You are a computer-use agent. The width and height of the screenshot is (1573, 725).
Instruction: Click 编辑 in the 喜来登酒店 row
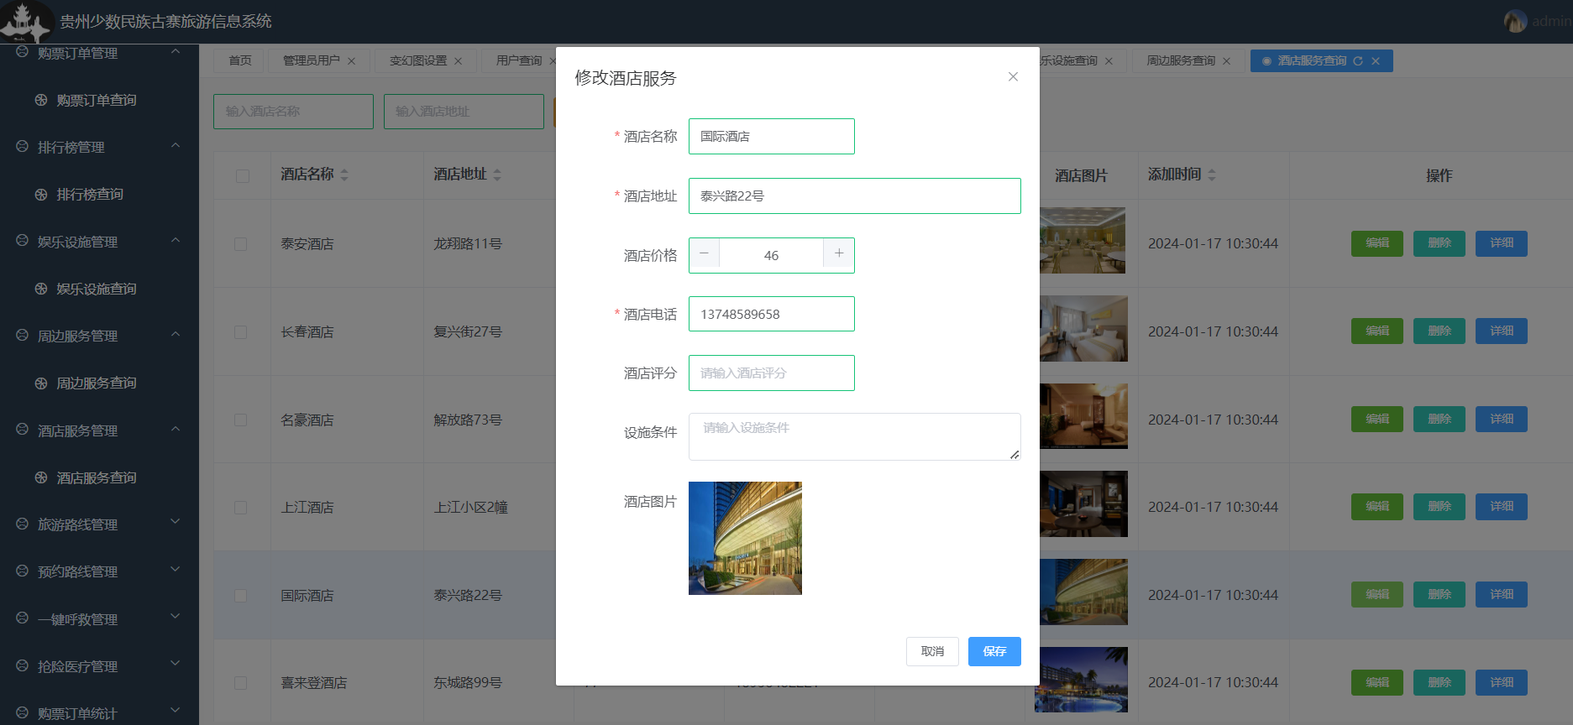1377,682
